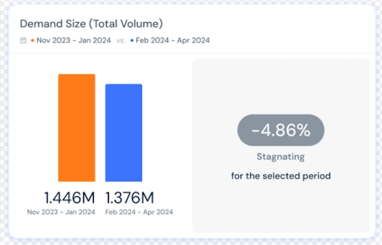Image resolution: width=382 pixels, height=245 pixels.
Task: Click the percent symbol in the grey badge
Action: [x=303, y=130]
